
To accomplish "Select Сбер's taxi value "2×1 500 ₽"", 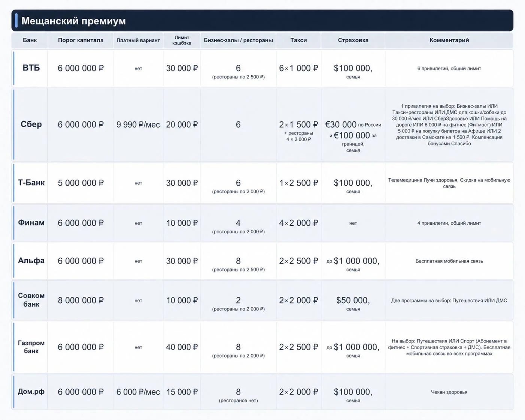I will pyautogui.click(x=298, y=125).
